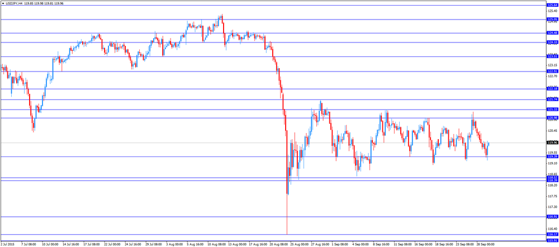Select the 123.51 price level label
The image size is (559, 247).
click(x=552, y=56)
